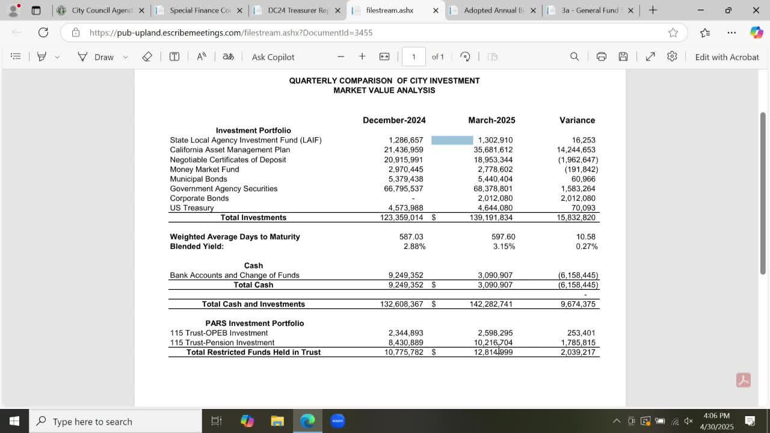
Task: Click the Search magnifier in PDF toolbar
Action: [574, 57]
